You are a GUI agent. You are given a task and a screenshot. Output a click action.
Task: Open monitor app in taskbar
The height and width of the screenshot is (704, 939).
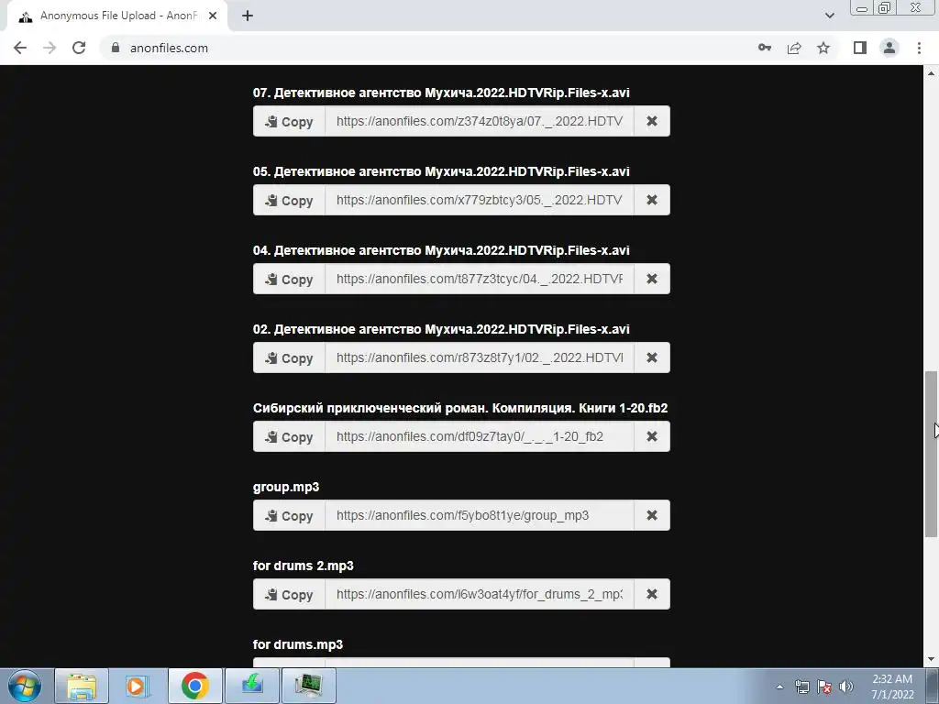coord(309,686)
